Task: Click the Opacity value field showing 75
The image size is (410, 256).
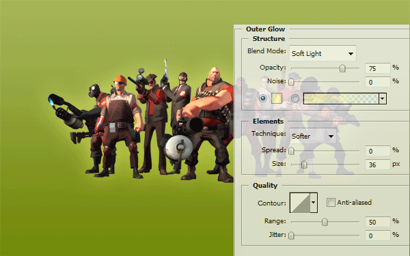Action: coord(378,68)
